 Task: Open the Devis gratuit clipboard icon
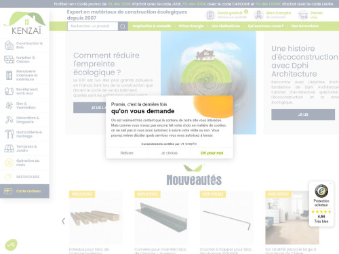point(210,15)
